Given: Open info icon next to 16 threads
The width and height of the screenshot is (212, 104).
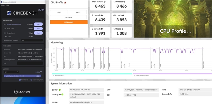Looking at the screenshot, I should point(124,2).
